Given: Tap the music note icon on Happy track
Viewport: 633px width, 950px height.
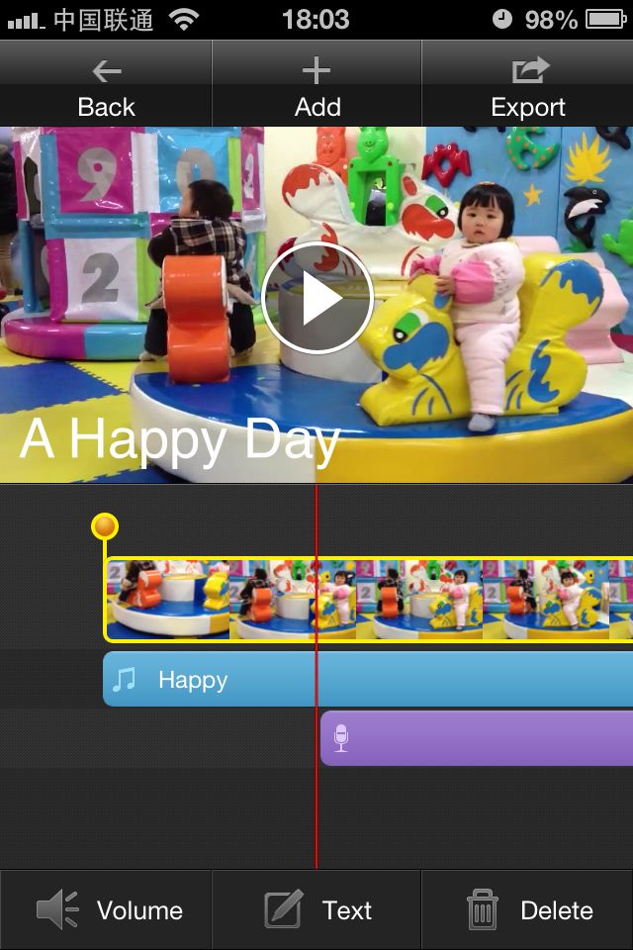Looking at the screenshot, I should point(125,679).
